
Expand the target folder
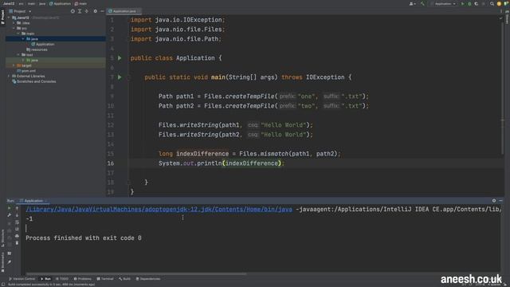pyautogui.click(x=14, y=65)
